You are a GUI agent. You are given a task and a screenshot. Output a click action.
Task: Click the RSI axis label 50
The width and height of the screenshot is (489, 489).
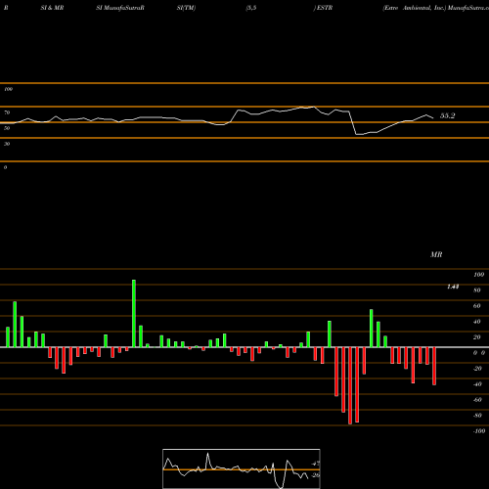click(x=7, y=128)
